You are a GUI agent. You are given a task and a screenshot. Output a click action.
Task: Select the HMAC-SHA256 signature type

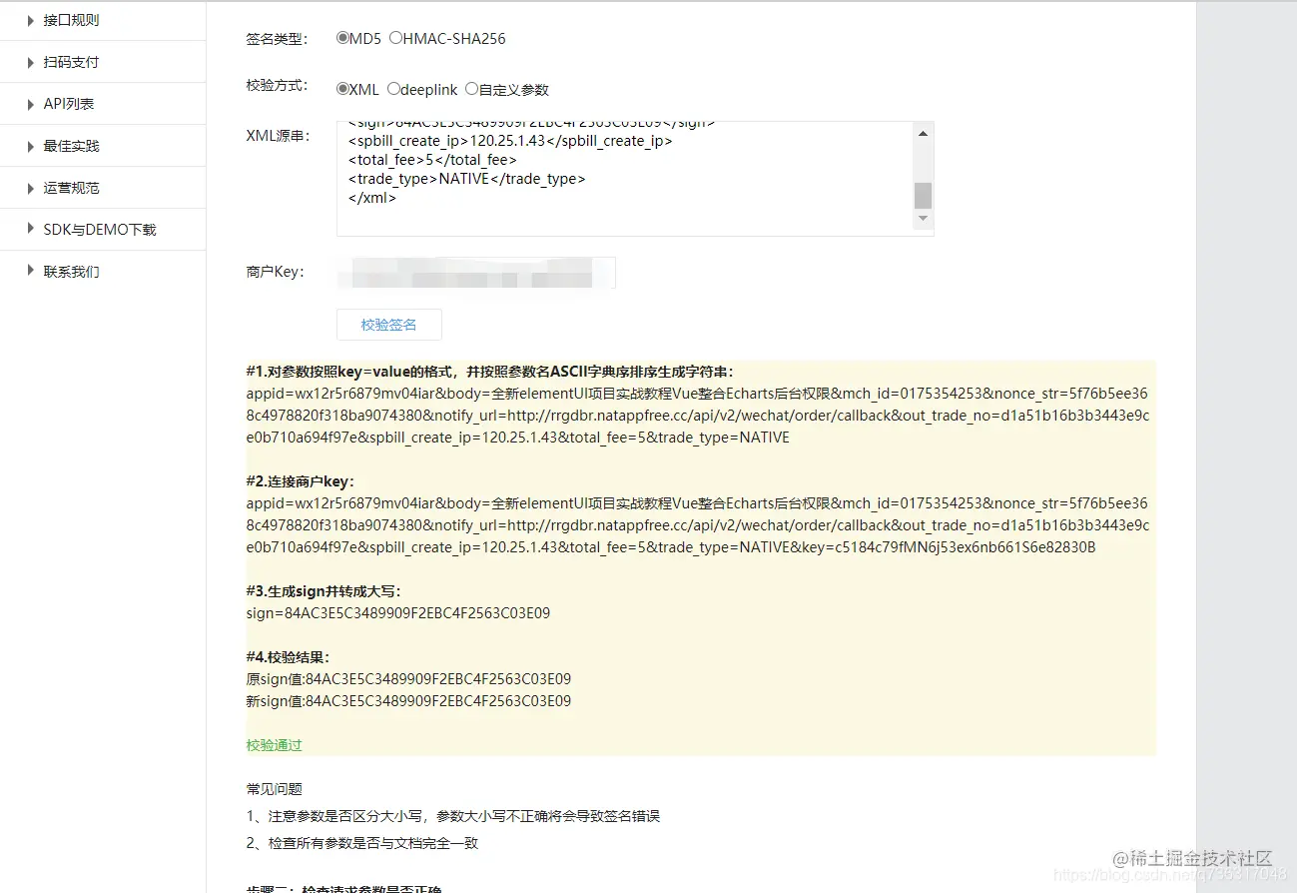click(394, 37)
